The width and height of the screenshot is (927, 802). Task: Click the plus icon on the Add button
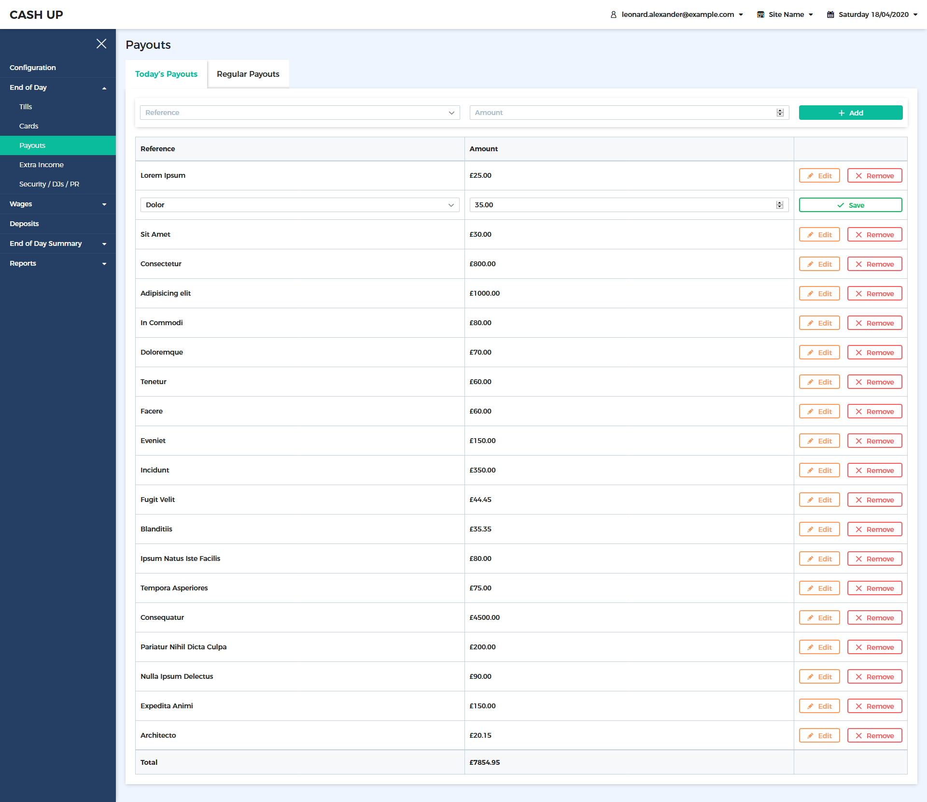coord(842,113)
